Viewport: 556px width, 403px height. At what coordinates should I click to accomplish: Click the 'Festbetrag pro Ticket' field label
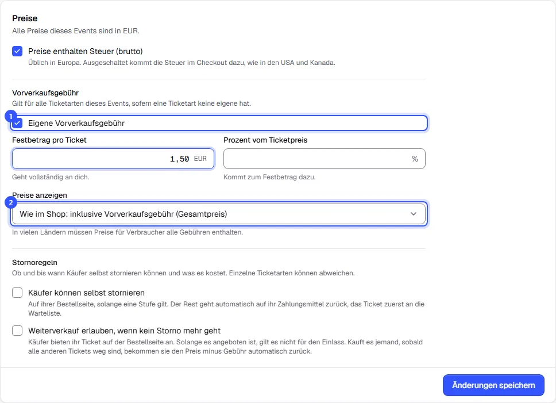tap(49, 140)
